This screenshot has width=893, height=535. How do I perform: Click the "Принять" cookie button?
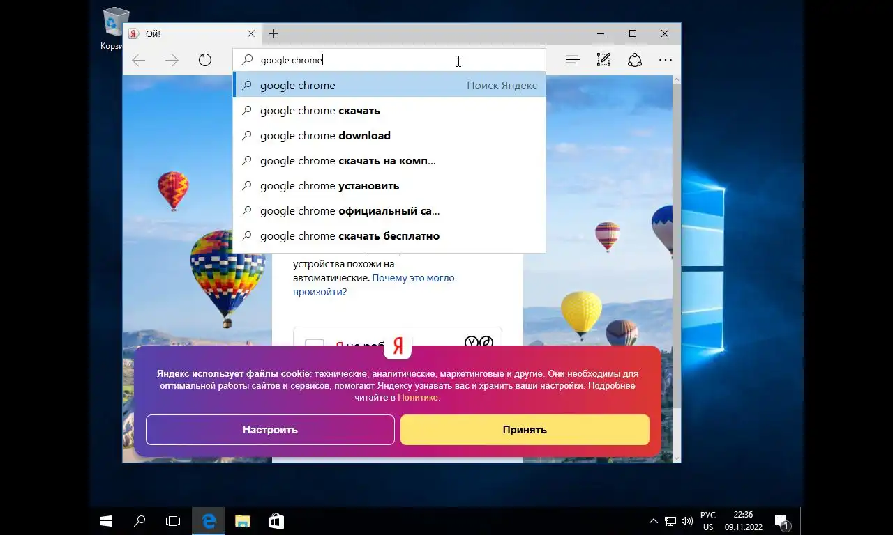pyautogui.click(x=525, y=430)
